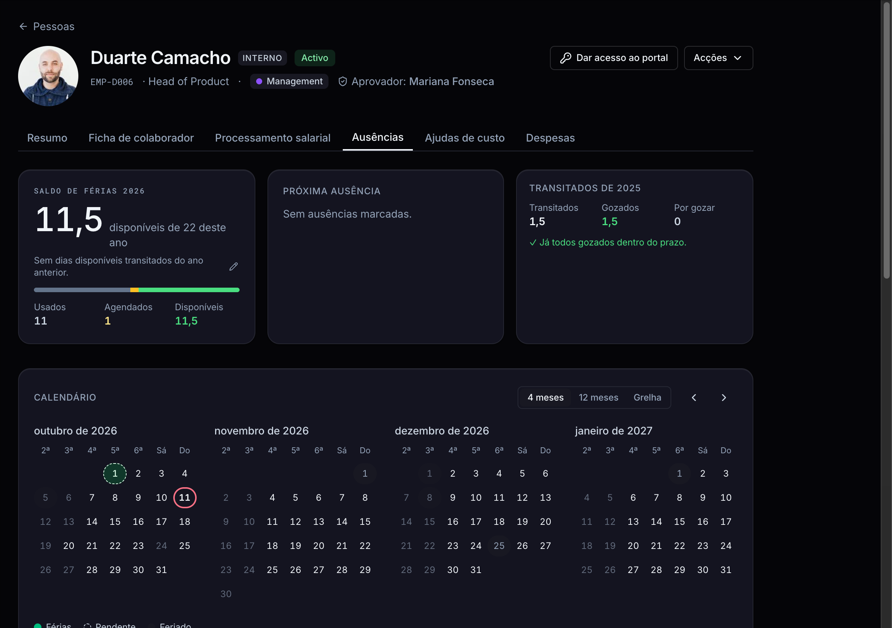The height and width of the screenshot is (628, 892).
Task: Click the novembro de 2026 month title
Action: pos(261,431)
